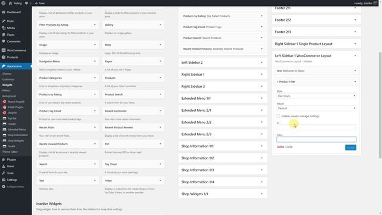Select Widgets submenu item

click(x=7, y=85)
